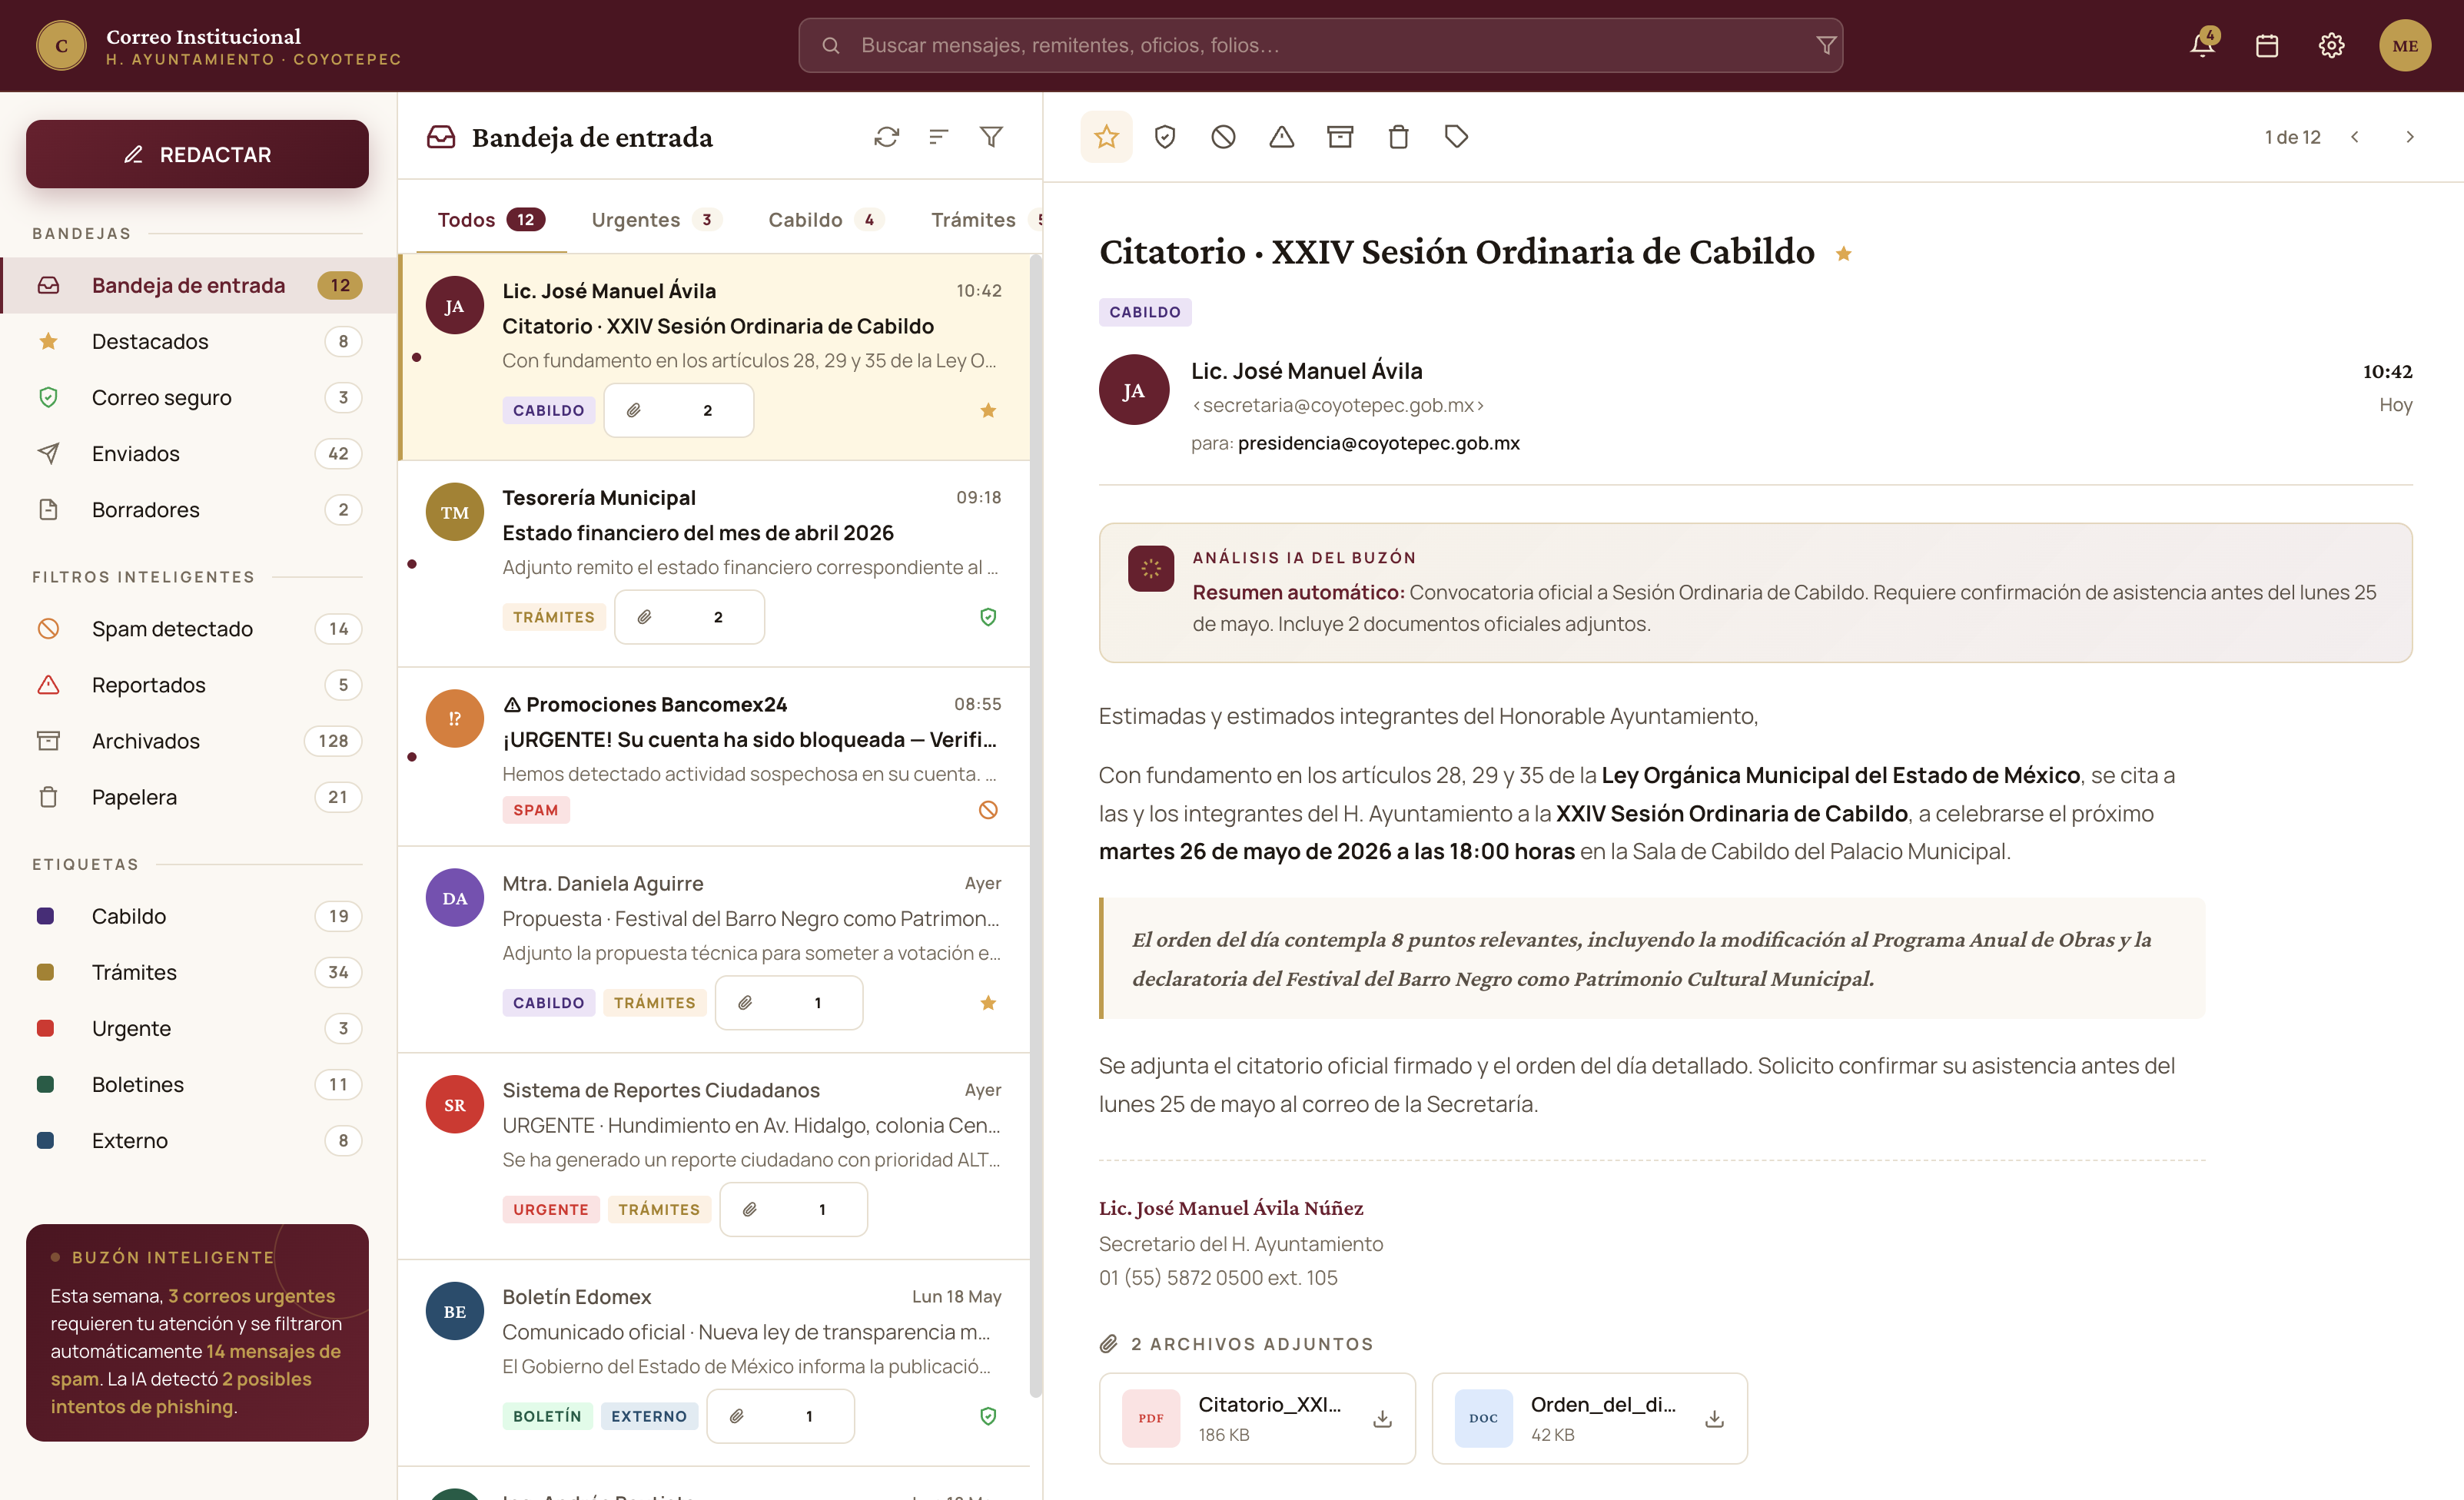Open the Promociones Bancomex24 email

(714, 757)
